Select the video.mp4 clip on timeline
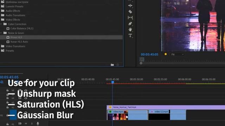This screenshot has height=126, width=225. [127, 115]
